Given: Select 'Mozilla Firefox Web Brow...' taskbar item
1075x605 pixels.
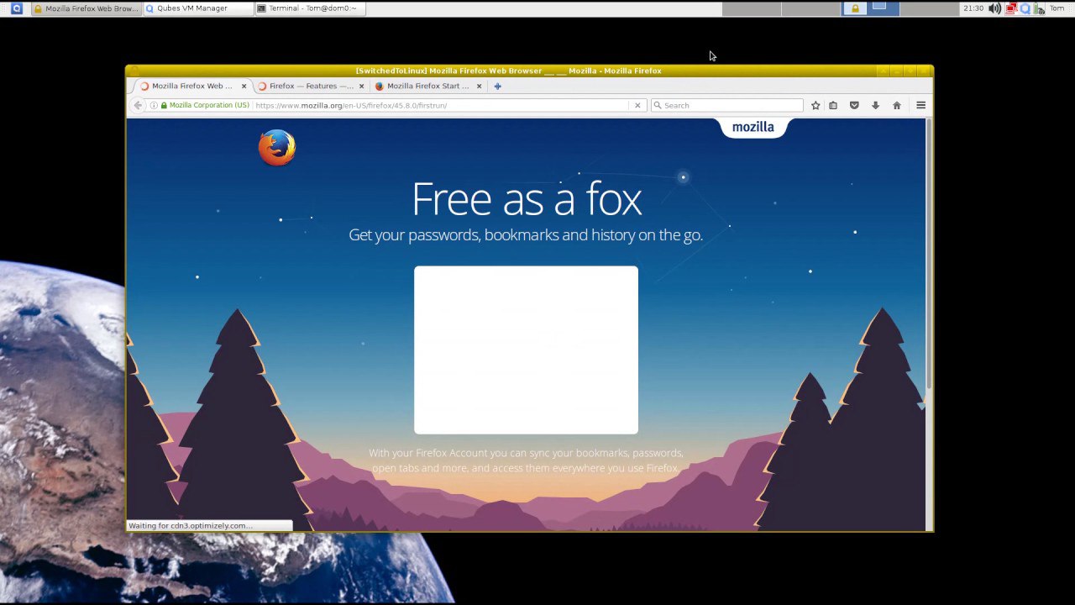Looking at the screenshot, I should [x=85, y=8].
